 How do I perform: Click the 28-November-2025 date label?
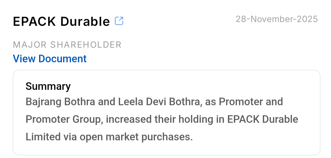276,19
